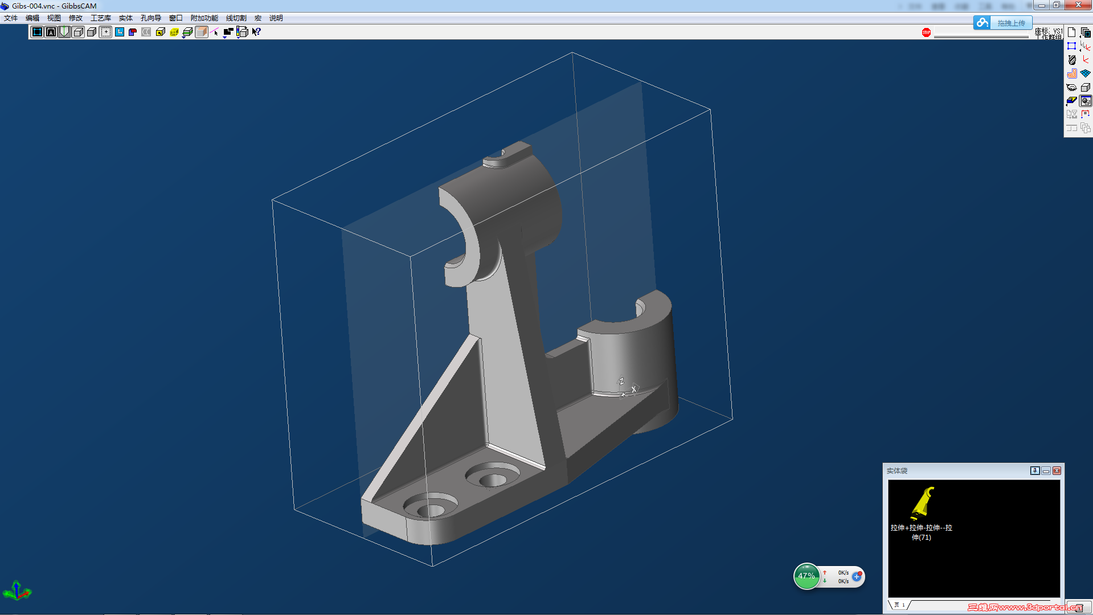Toggle wireframe solid display icon
This screenshot has height=615, width=1093.
78,32
